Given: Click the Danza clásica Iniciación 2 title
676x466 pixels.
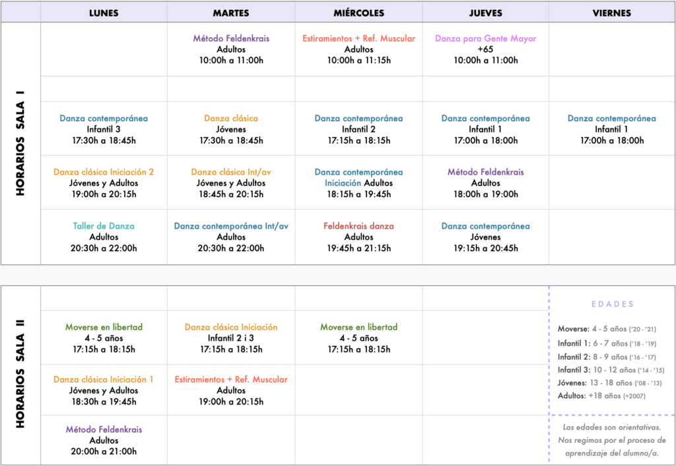Looking at the screenshot, I should [x=104, y=172].
